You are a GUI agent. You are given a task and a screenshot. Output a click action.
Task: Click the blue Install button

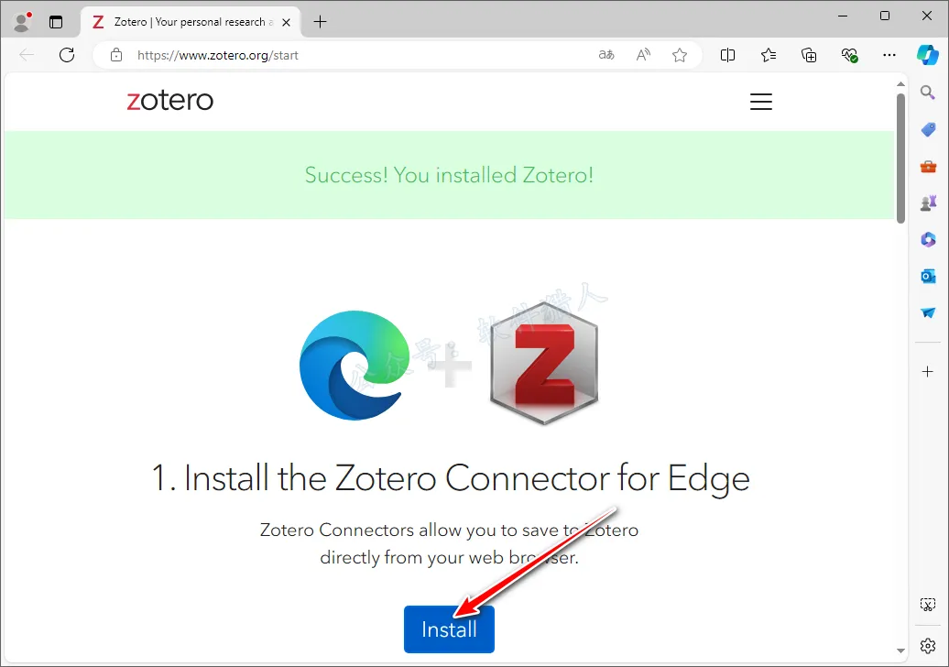click(449, 629)
